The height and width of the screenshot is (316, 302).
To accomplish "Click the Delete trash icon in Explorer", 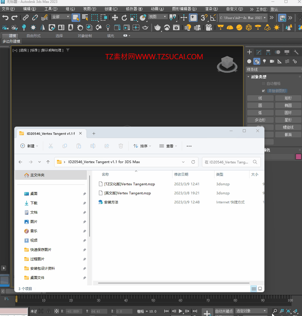I will [121, 146].
